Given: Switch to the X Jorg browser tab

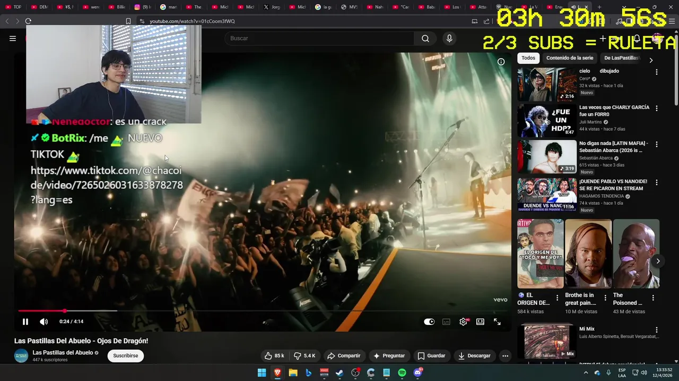Looking at the screenshot, I should click(x=273, y=7).
